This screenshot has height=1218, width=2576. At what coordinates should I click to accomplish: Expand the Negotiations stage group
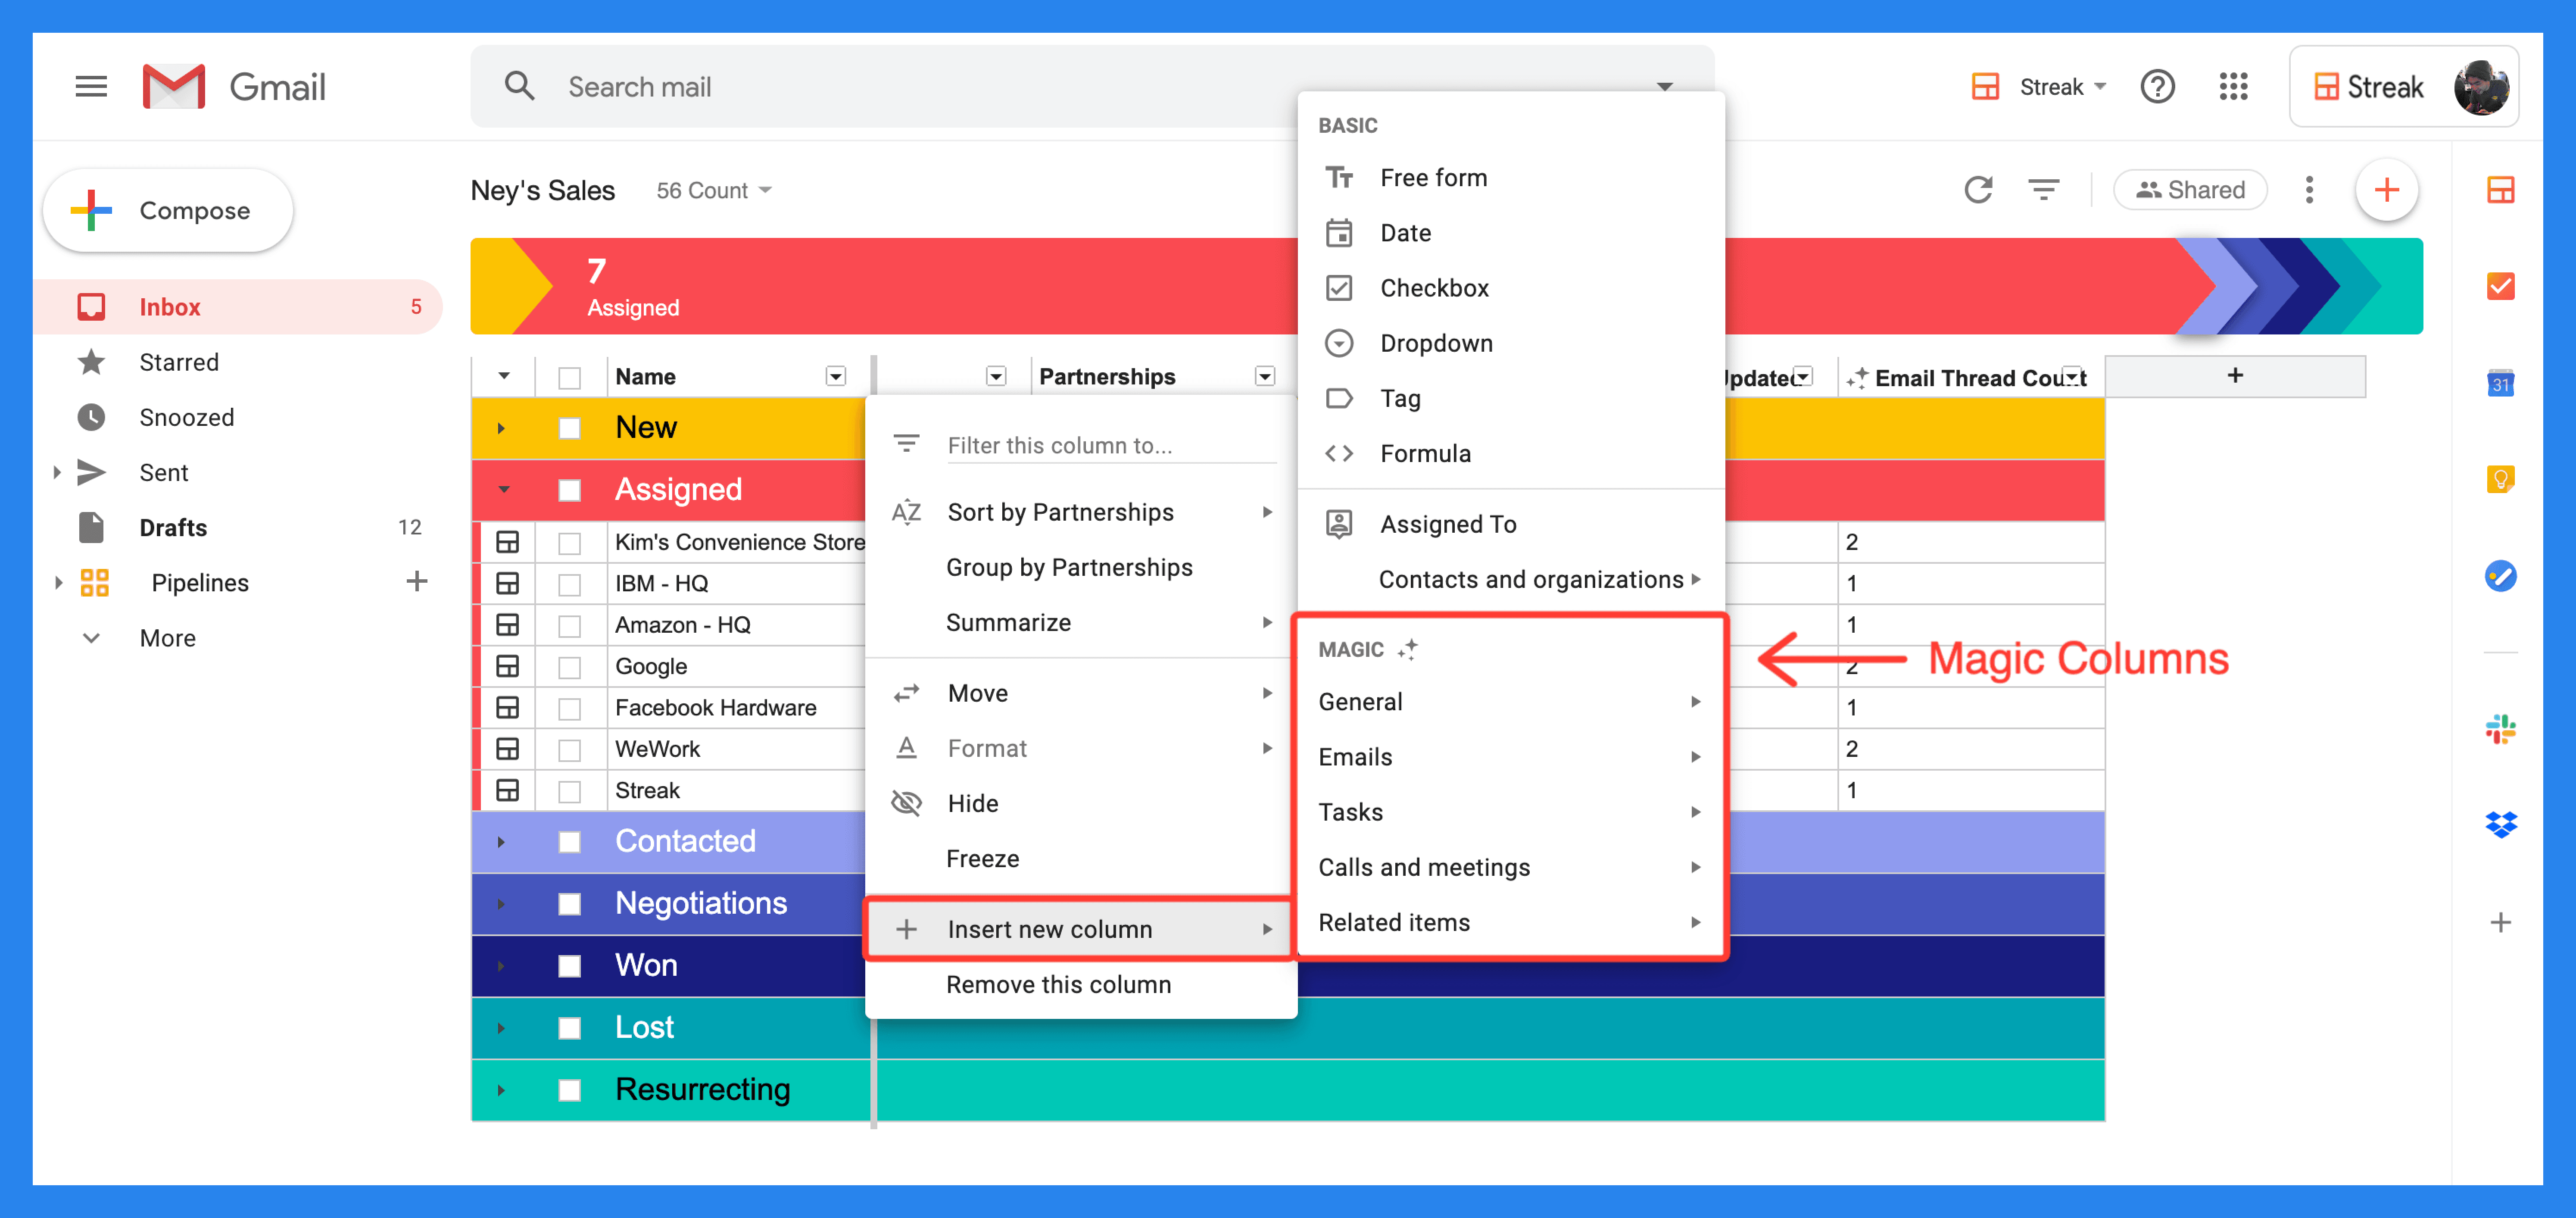pyautogui.click(x=501, y=904)
